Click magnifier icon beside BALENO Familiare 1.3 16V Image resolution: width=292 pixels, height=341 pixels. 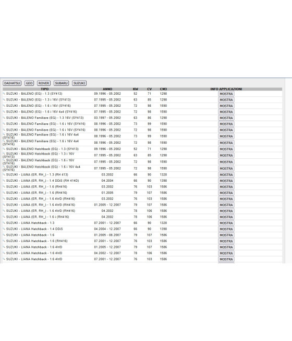[x=4, y=118]
